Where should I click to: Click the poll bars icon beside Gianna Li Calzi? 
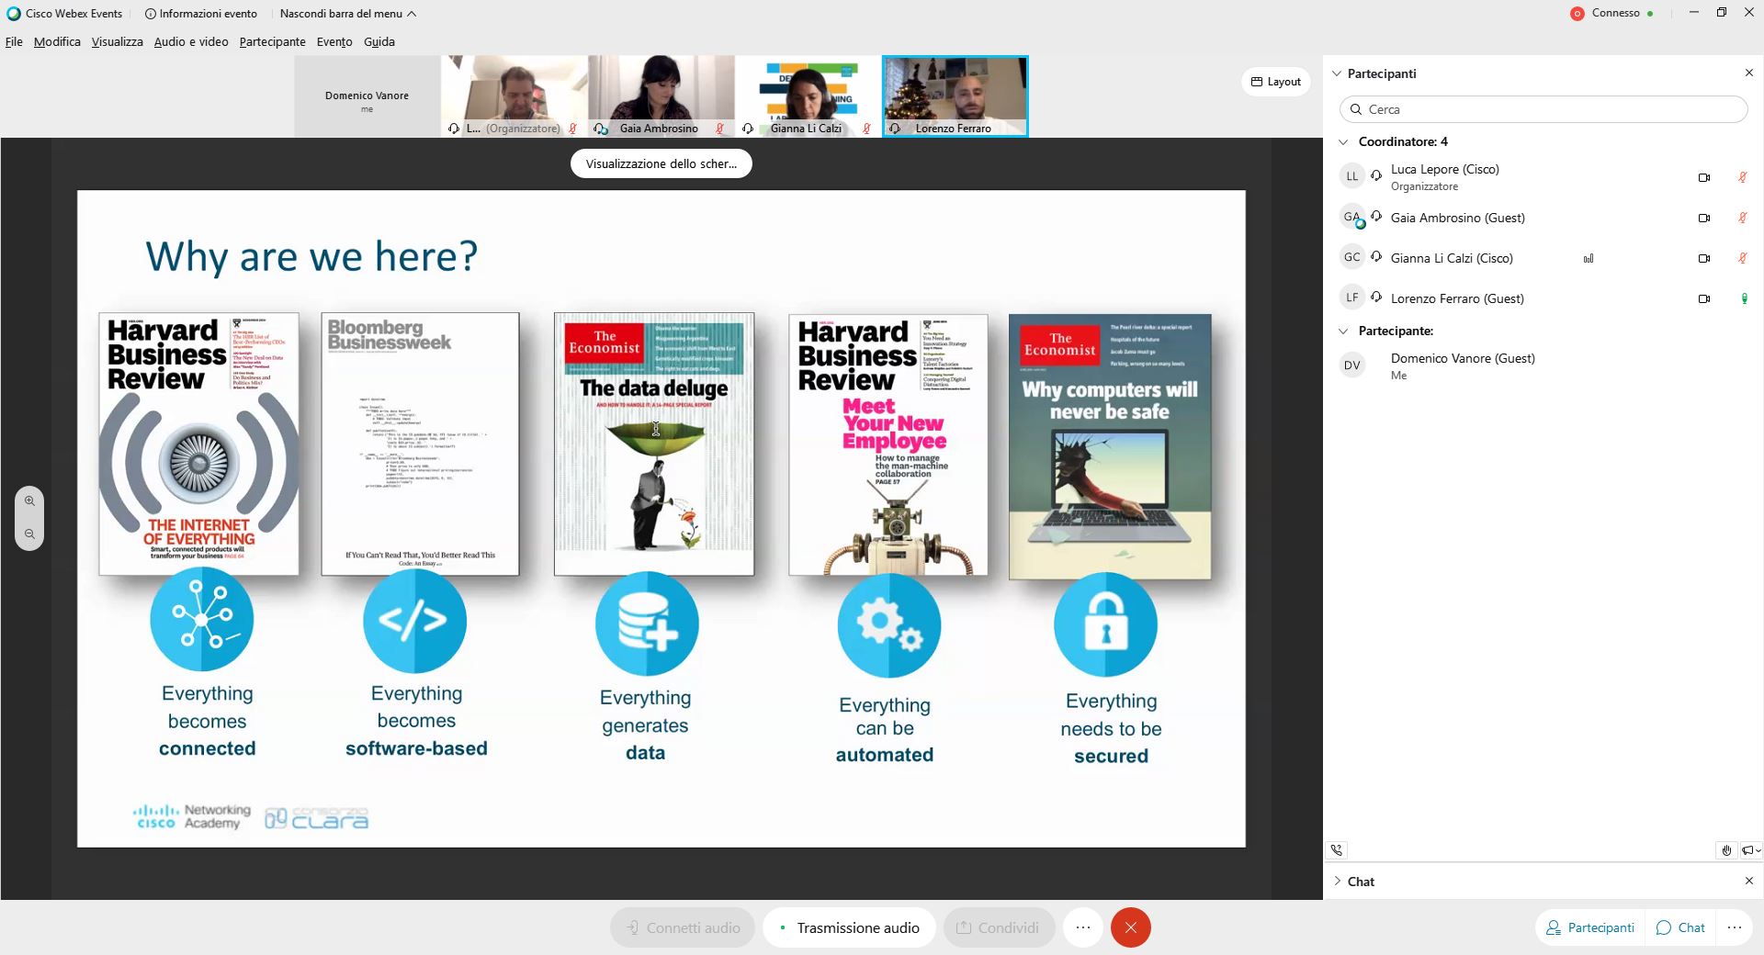coord(1589,259)
